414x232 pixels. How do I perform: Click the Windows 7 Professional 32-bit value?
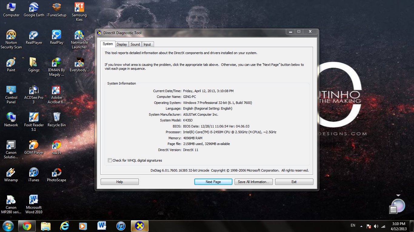218,103
